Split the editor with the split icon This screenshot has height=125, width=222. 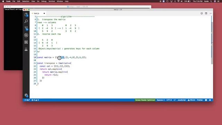click(206, 13)
